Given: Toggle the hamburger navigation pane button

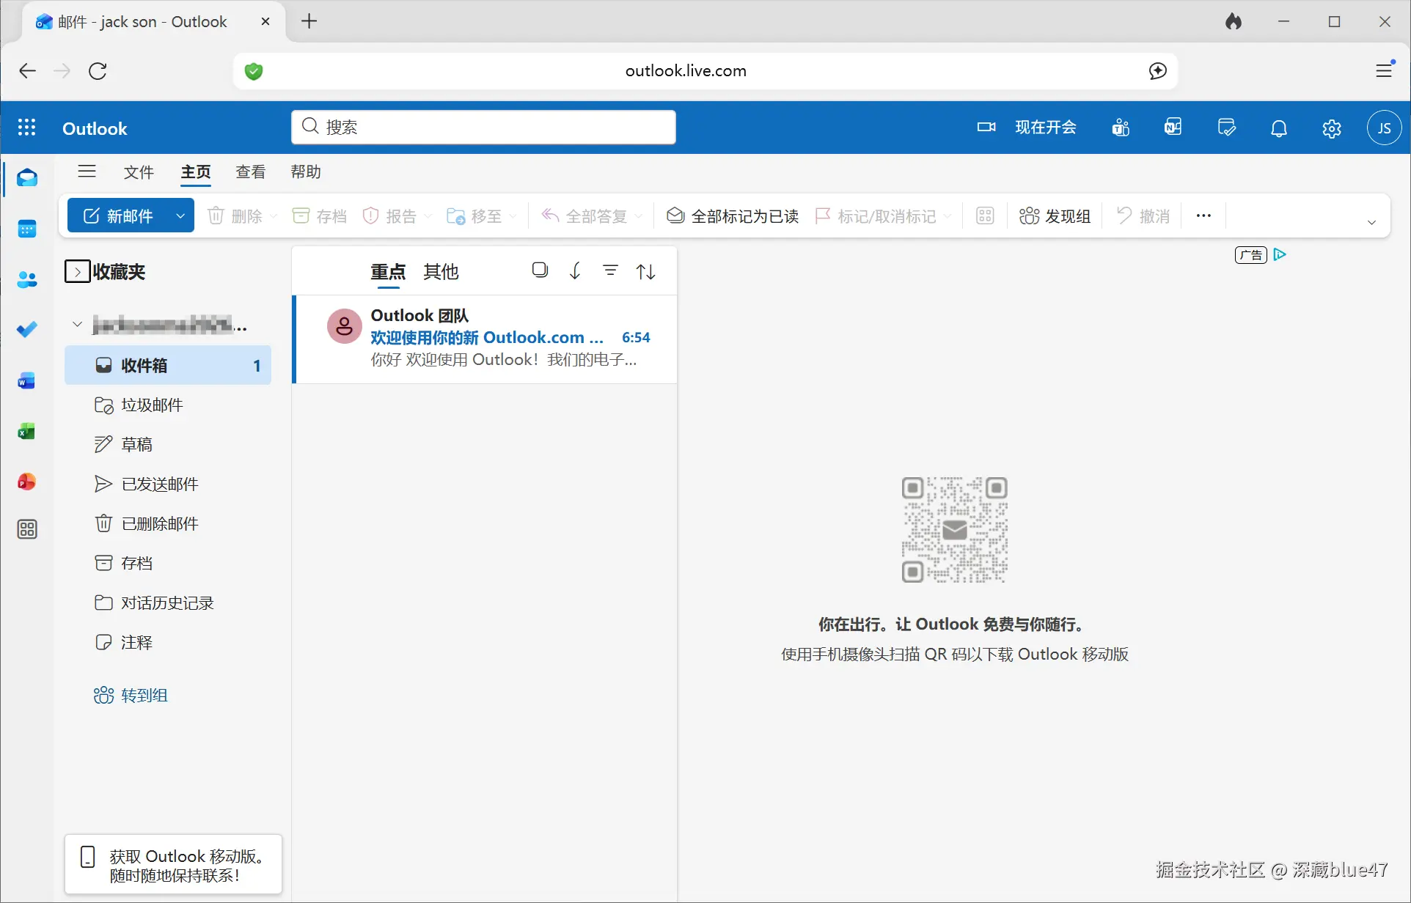Looking at the screenshot, I should (x=87, y=172).
